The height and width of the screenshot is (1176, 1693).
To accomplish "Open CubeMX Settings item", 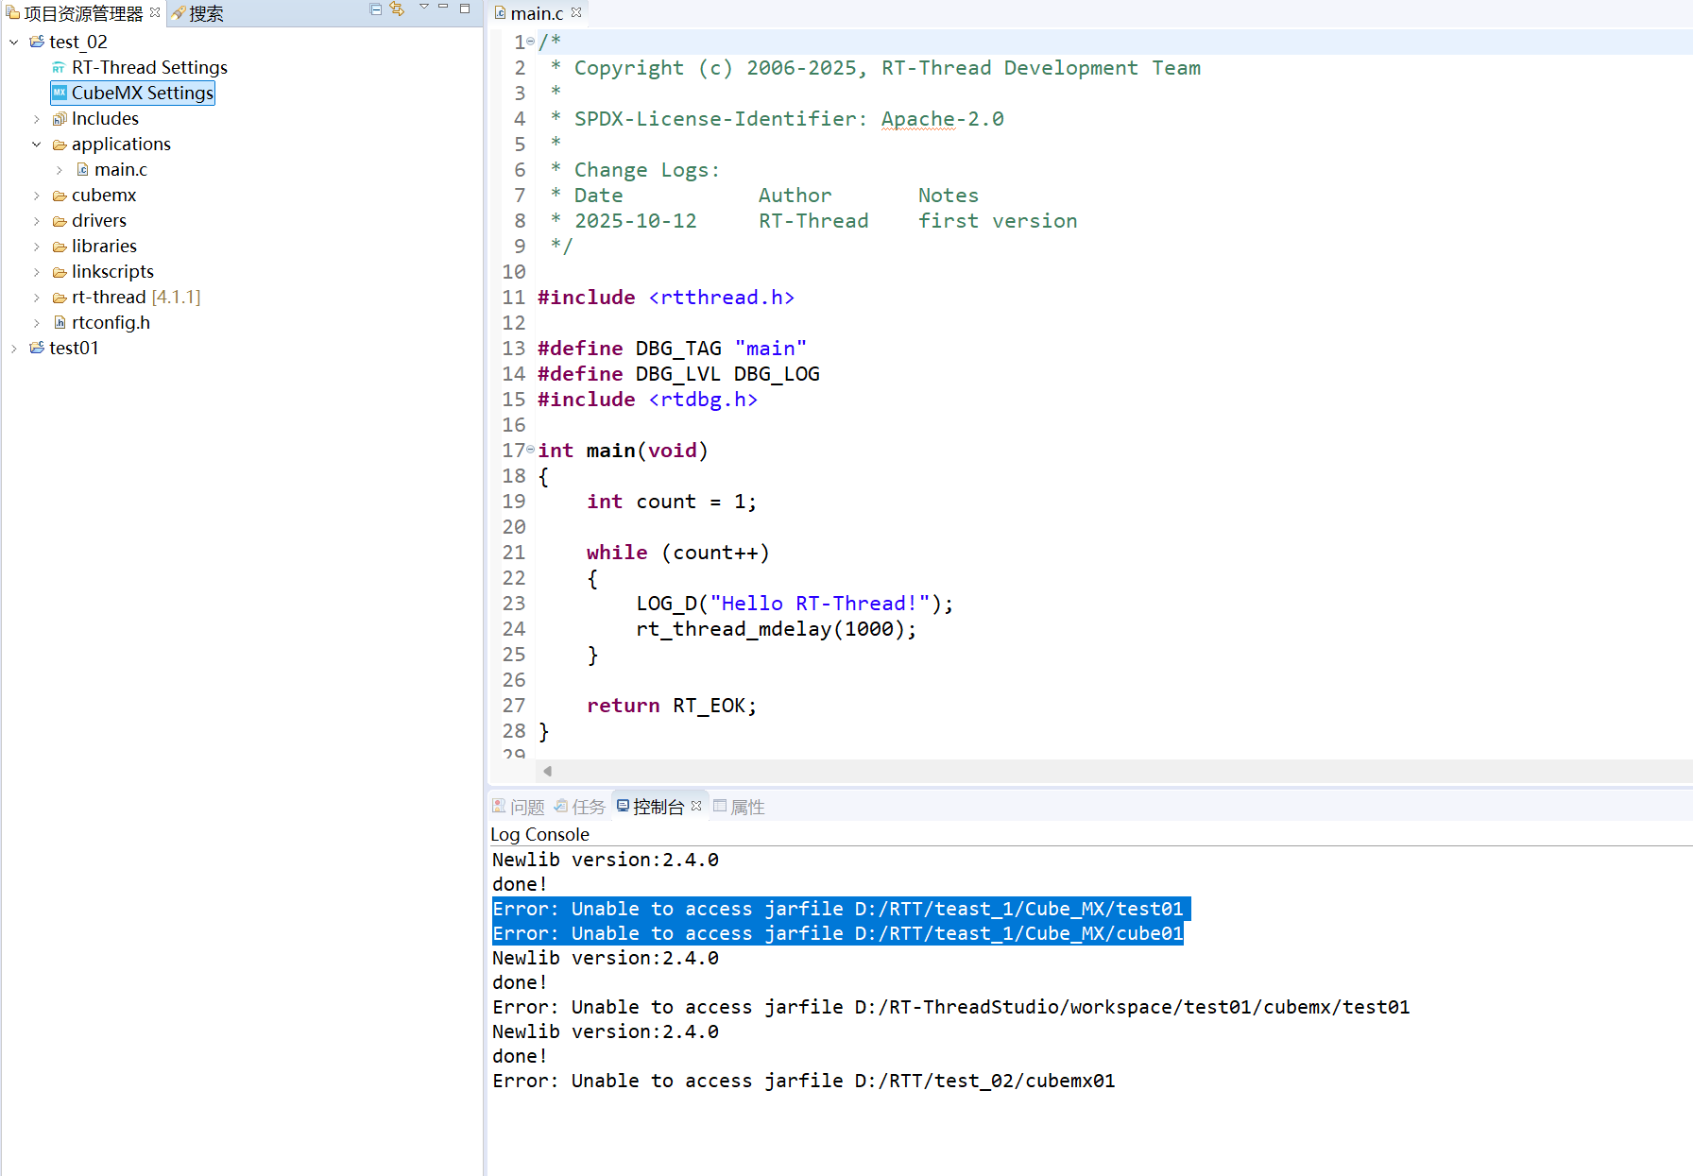I will click(x=143, y=93).
